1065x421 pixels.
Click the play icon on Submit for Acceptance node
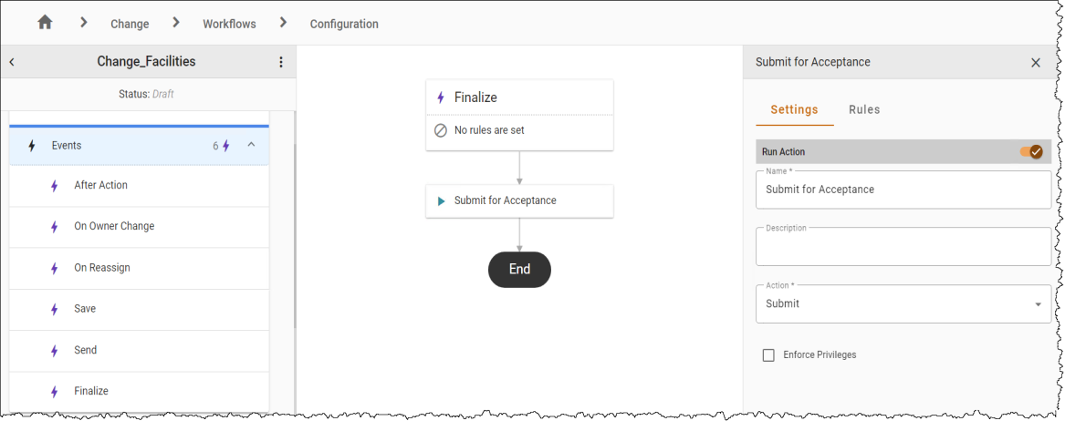[441, 201]
